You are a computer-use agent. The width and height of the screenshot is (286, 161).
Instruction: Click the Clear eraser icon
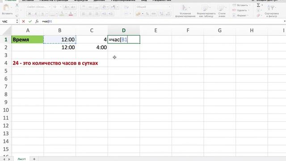pyautogui.click(x=258, y=16)
